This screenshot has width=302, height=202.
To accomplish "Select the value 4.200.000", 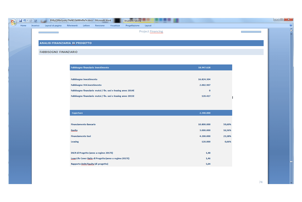I will [205, 136].
